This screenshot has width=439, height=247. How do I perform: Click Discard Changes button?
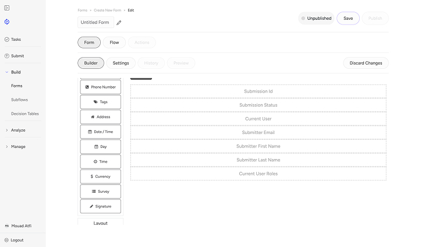366,63
